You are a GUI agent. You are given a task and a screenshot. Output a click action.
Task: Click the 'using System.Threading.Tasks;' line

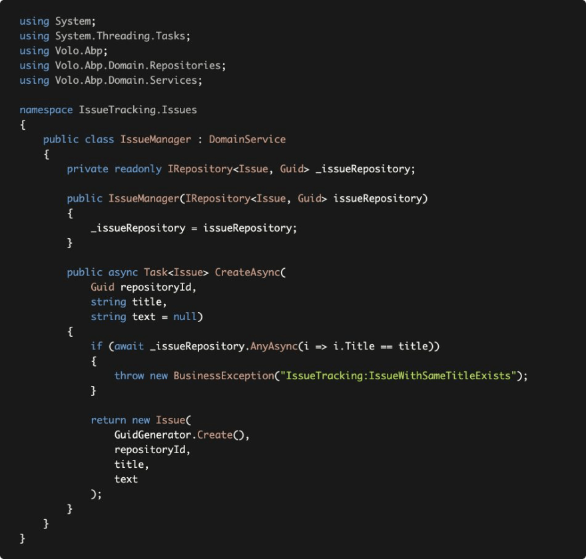pos(105,36)
